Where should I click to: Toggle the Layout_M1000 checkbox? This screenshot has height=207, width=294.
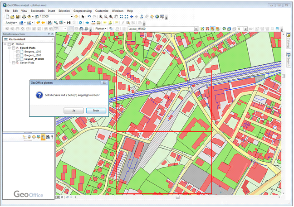[18, 59]
